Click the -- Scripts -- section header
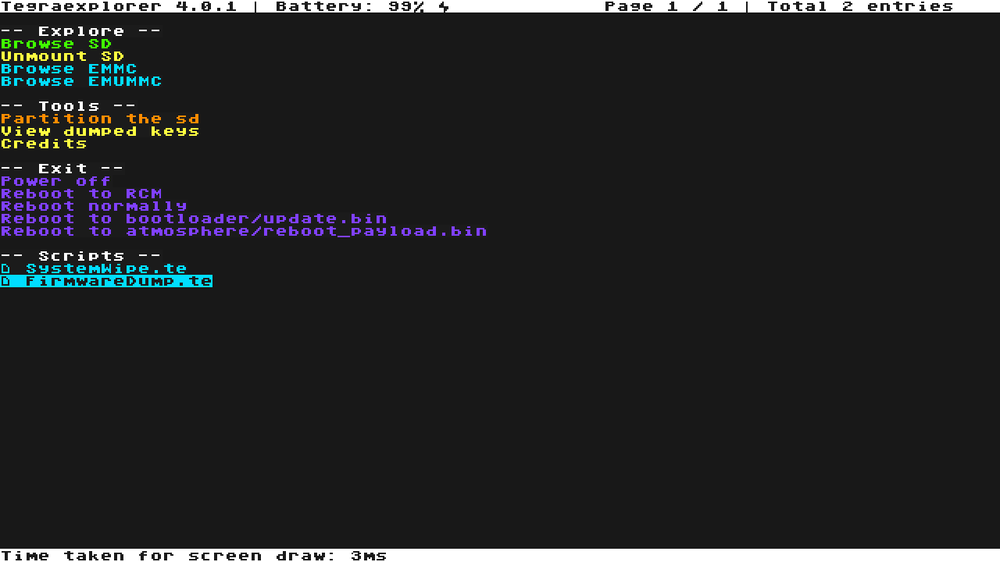The image size is (1000, 562). coord(81,256)
